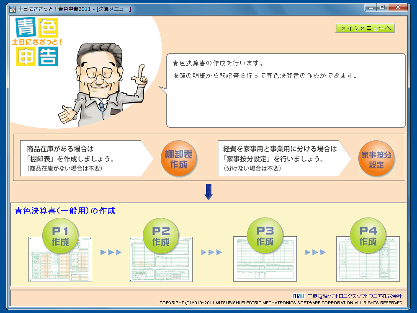Click the 青色申告 logo graphic
Image resolution: width=417 pixels, height=313 pixels.
pyautogui.click(x=37, y=42)
